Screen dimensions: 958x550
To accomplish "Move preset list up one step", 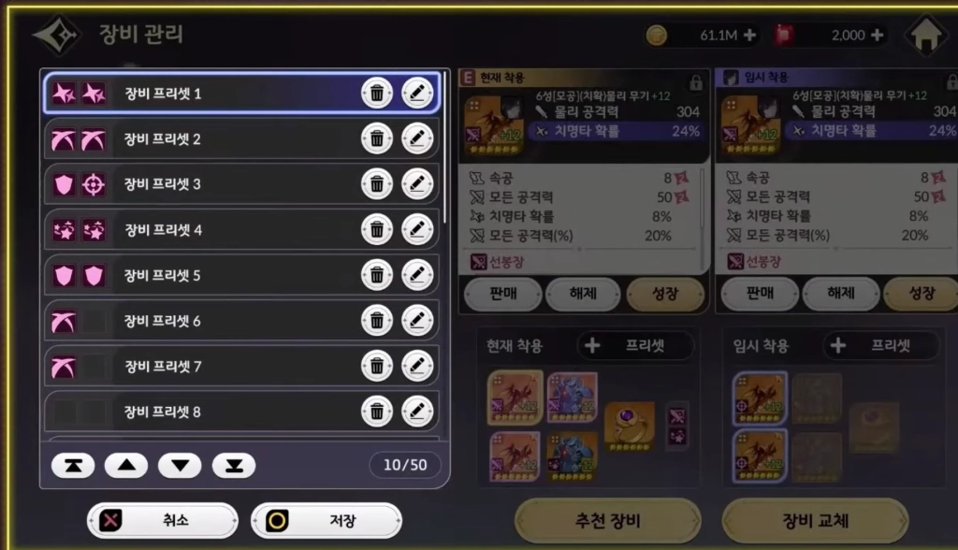I will point(126,466).
